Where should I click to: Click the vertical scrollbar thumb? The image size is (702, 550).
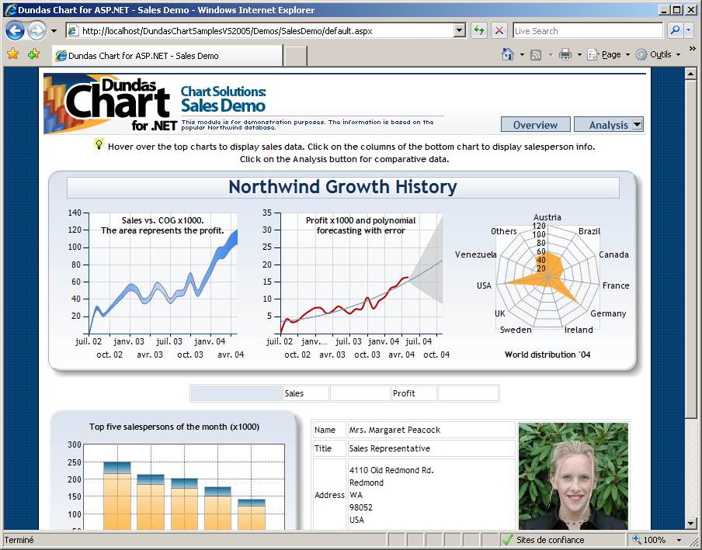point(690,250)
